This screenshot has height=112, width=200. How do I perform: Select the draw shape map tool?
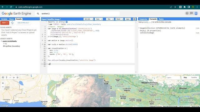(14, 77)
